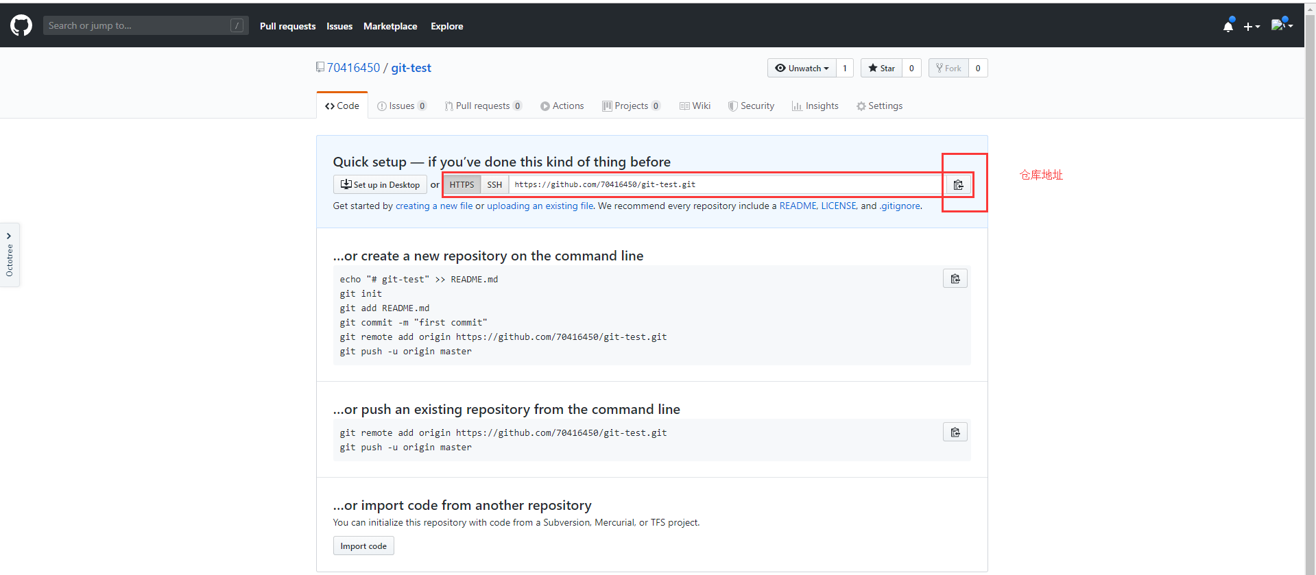
Task: Select the HTTPS clone protocol
Action: pyautogui.click(x=462, y=184)
